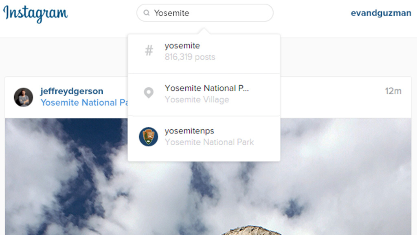Viewport: 417px width, 235px height.
Task: Select the #yosemite hashtag result
Action: [204, 53]
